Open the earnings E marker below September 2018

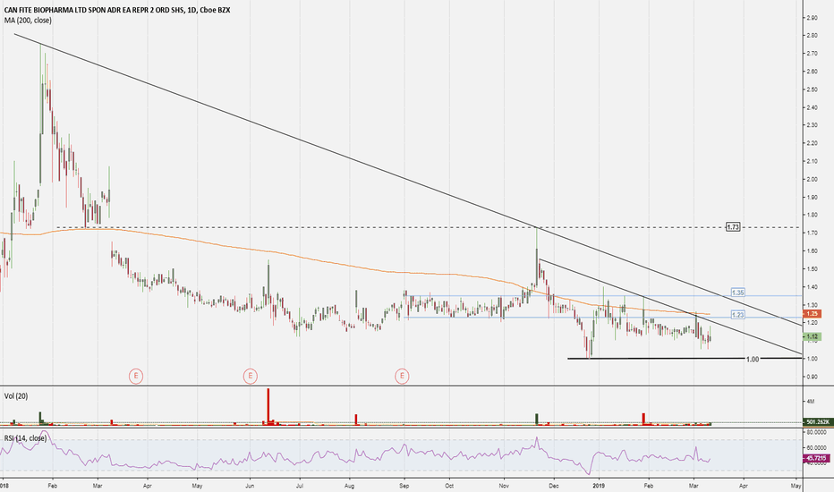[x=402, y=376]
